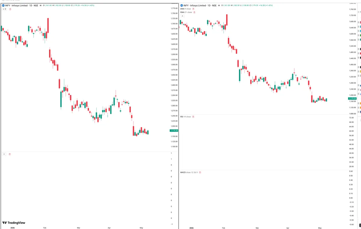Click the H 1,183.50 high value in right chart
Screen dimensions: 361x229
(236, 5)
